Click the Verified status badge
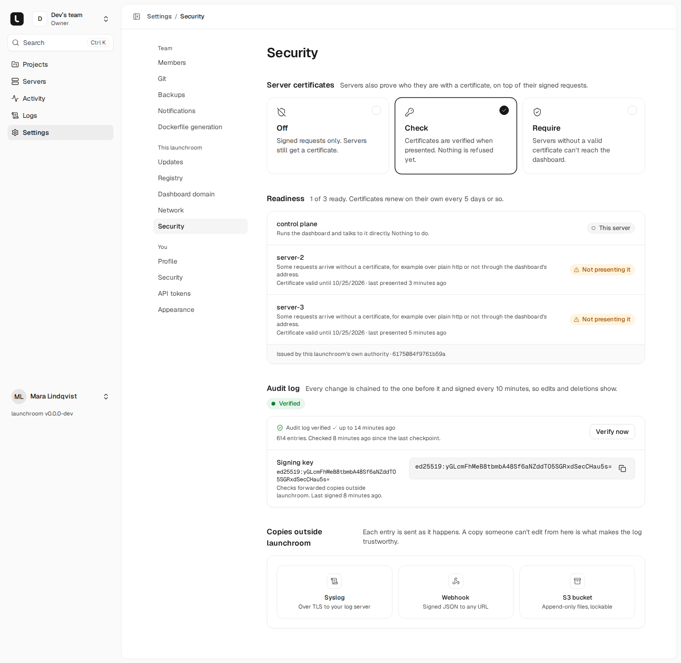Screen dimensions: 681x663 pyautogui.click(x=286, y=404)
